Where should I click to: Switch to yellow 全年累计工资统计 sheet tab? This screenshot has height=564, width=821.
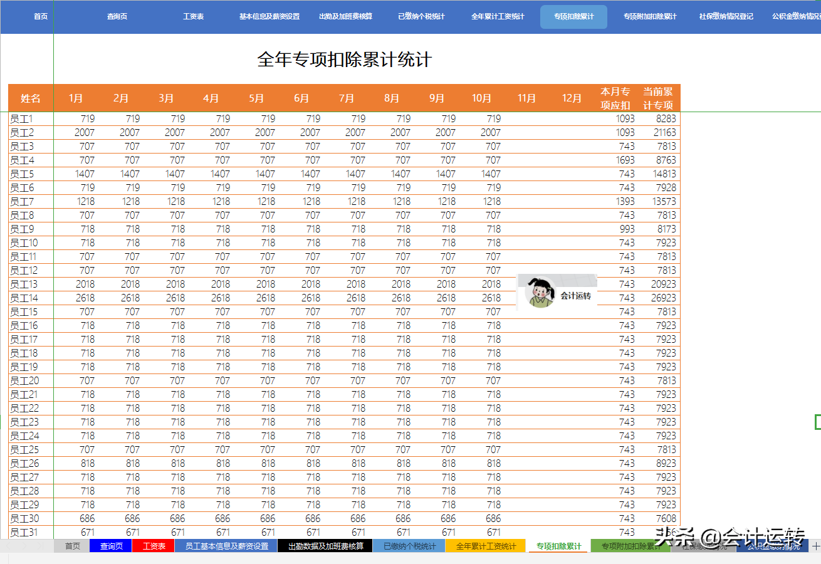click(x=486, y=546)
